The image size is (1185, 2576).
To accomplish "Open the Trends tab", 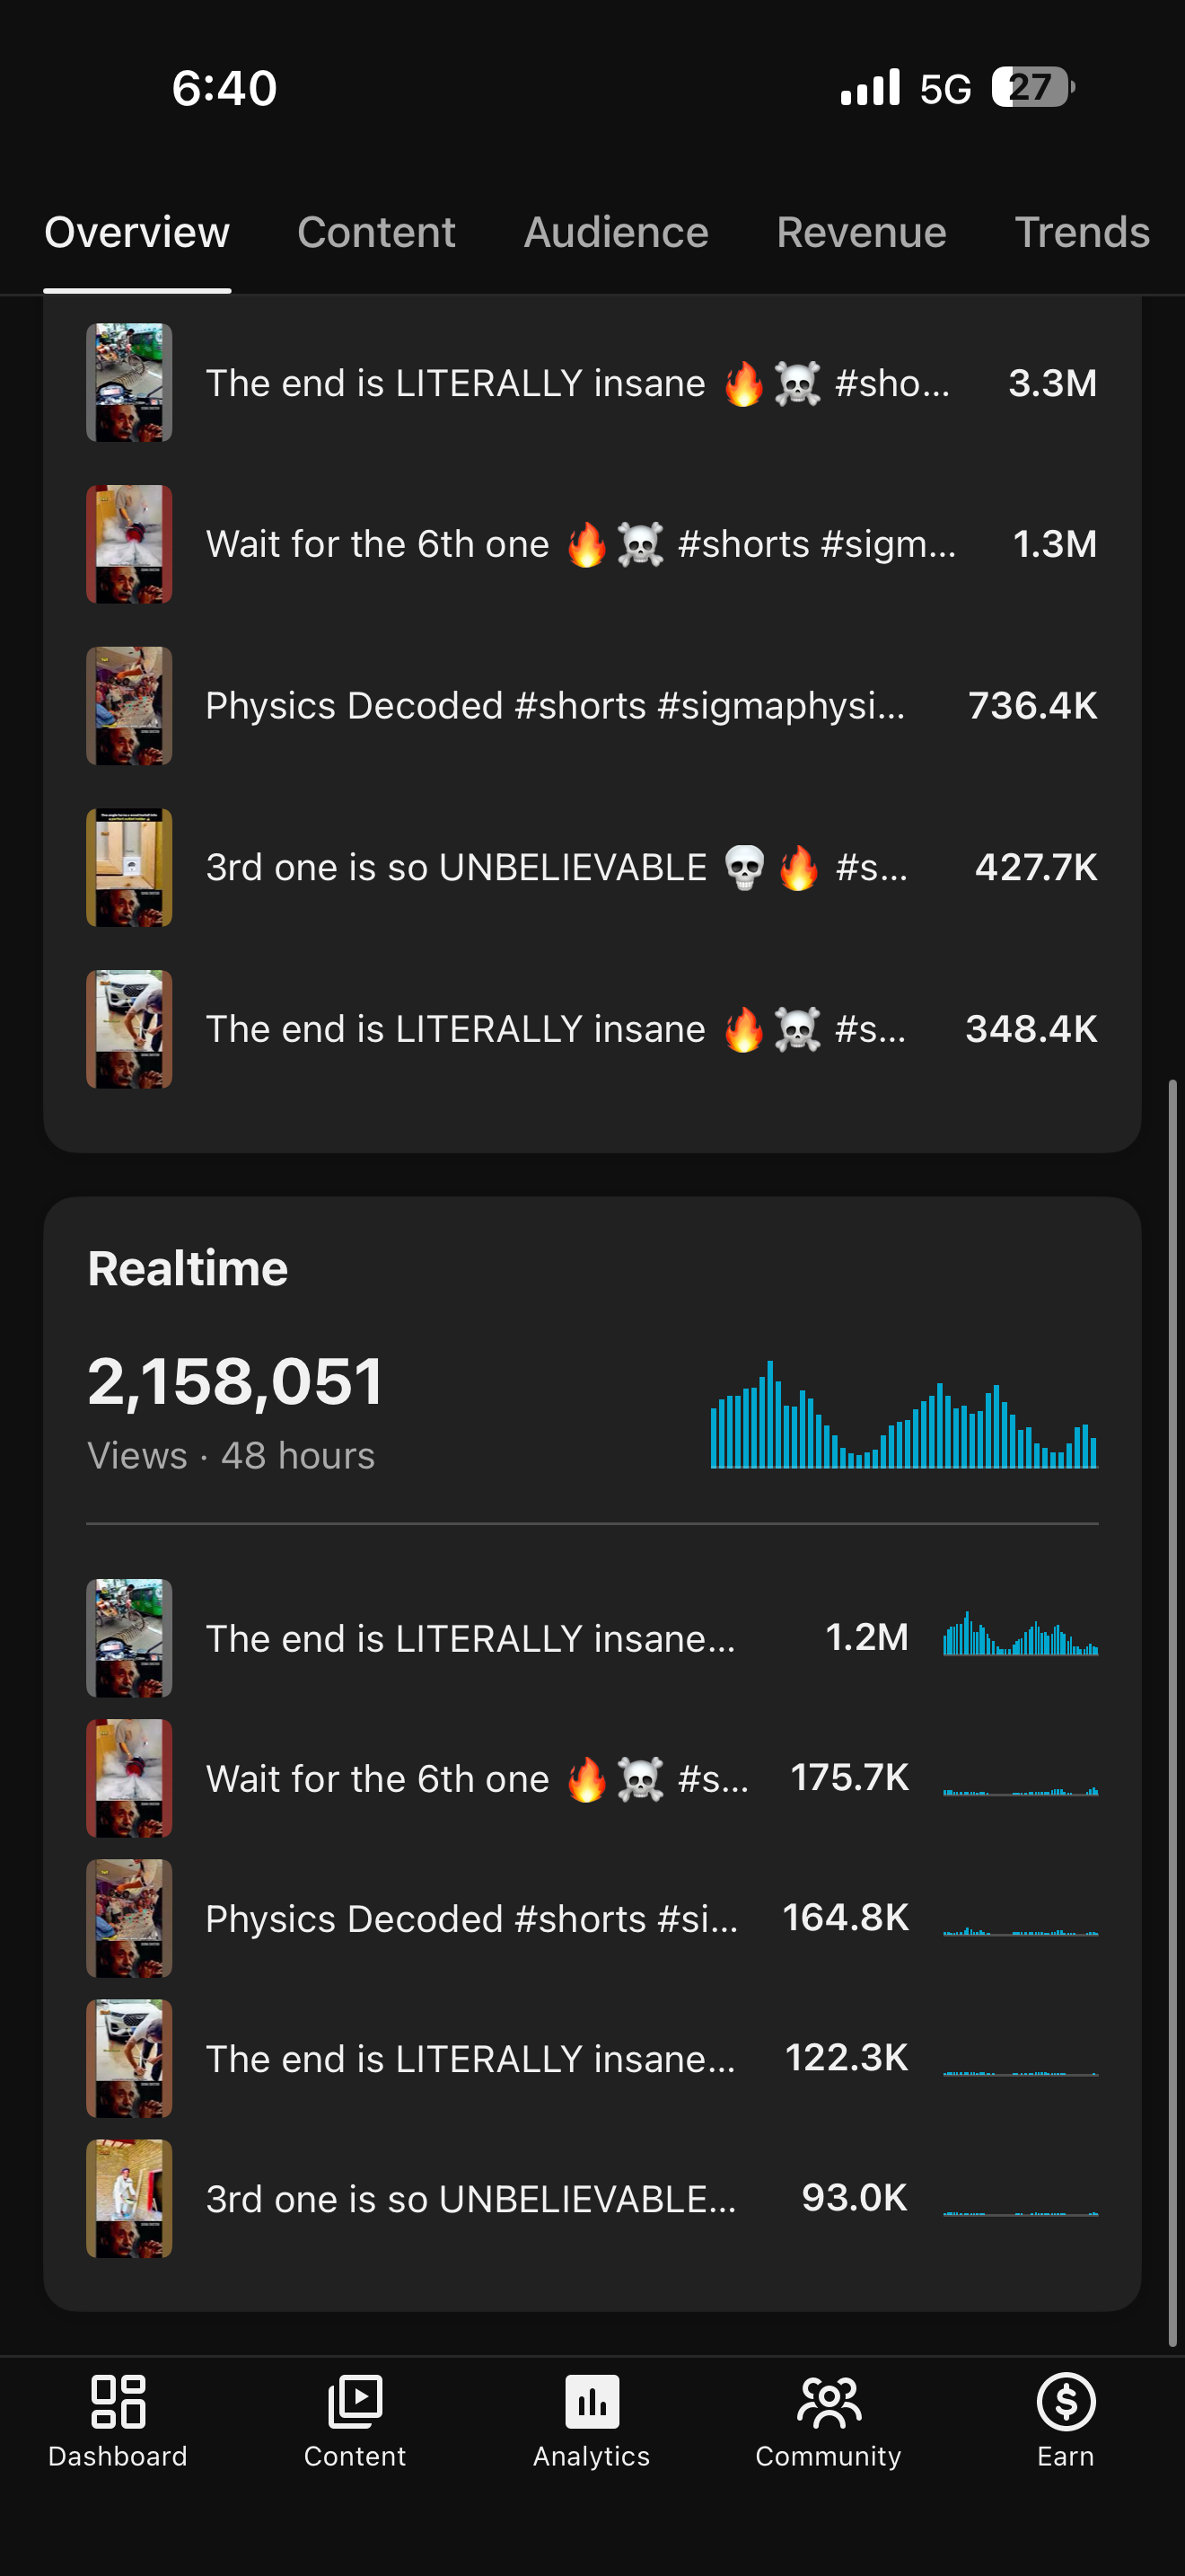I will (x=1082, y=232).
